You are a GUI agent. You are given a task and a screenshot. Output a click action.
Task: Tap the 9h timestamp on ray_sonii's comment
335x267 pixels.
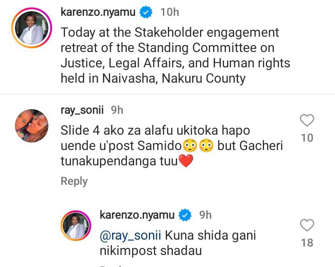117,110
